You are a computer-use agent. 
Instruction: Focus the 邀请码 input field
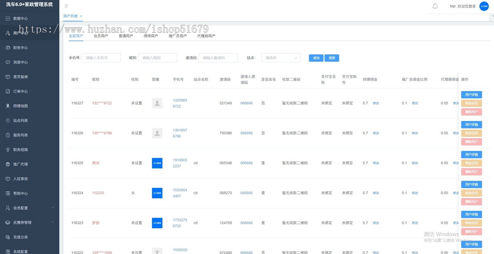coord(218,58)
